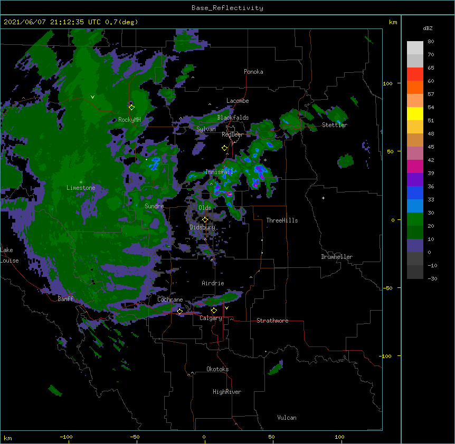Click the -30 value on the dBZ scale
The width and height of the screenshot is (455, 444).
[x=432, y=278]
